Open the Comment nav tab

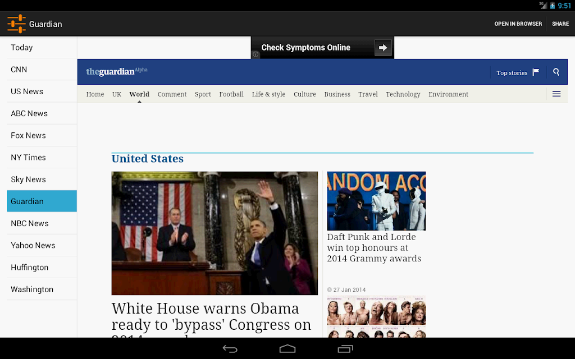coord(172,94)
